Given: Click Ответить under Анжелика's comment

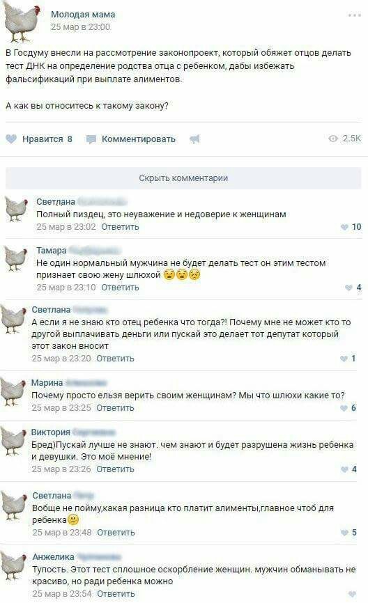Looking at the screenshot, I should point(116,594).
